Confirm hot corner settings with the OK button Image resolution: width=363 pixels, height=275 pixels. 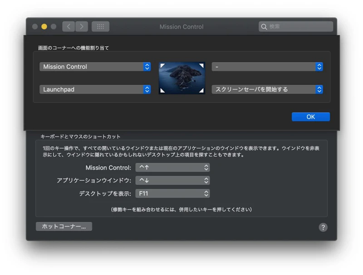pos(310,116)
